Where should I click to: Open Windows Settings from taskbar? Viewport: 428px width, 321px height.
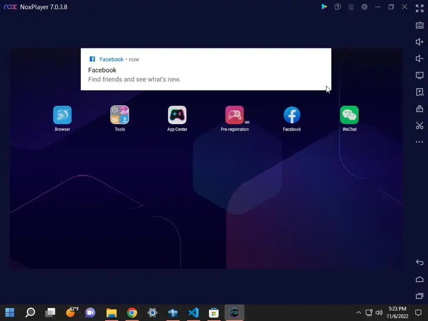pos(152,313)
